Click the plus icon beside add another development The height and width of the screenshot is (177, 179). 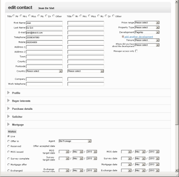coord(123,37)
